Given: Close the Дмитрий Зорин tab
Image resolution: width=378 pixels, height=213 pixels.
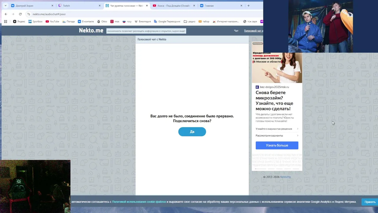Looking at the screenshot, I should pos(52,6).
